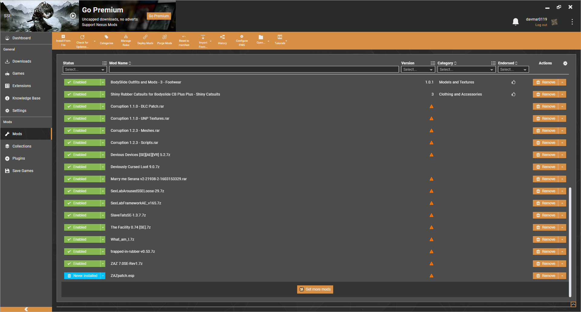
Task: Open Category filter dropdown
Action: click(x=466, y=70)
